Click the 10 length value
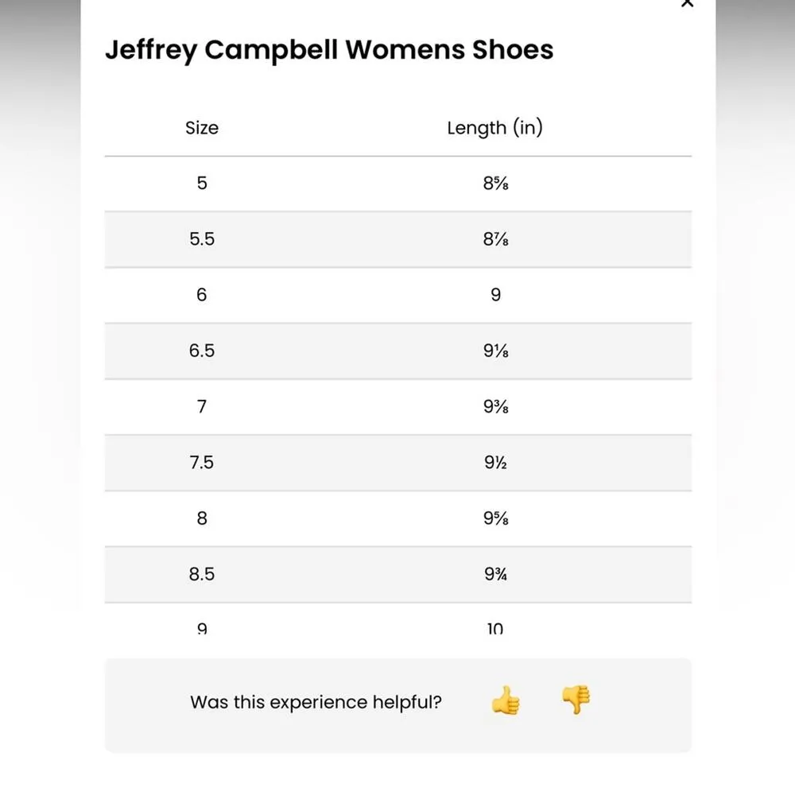This screenshot has width=795, height=795. pyautogui.click(x=495, y=627)
